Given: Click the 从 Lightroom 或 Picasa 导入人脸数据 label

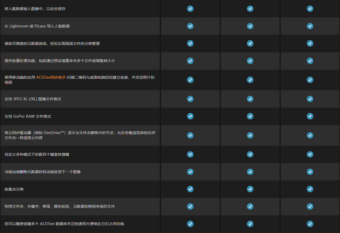Looking at the screenshot, I should pyautogui.click(x=37, y=26).
